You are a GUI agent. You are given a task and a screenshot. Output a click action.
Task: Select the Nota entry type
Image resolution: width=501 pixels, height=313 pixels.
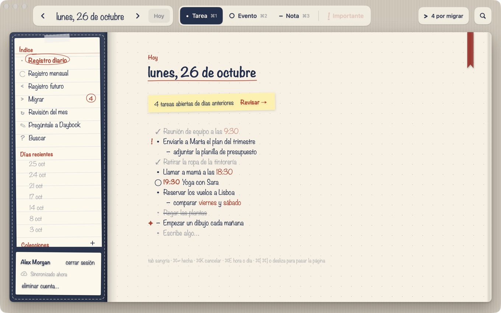[294, 16]
